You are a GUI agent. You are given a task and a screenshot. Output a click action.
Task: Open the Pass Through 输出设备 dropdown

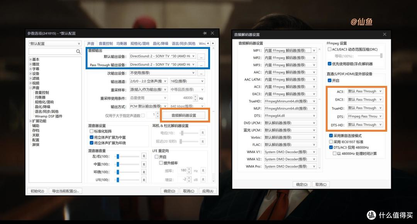(x=163, y=64)
